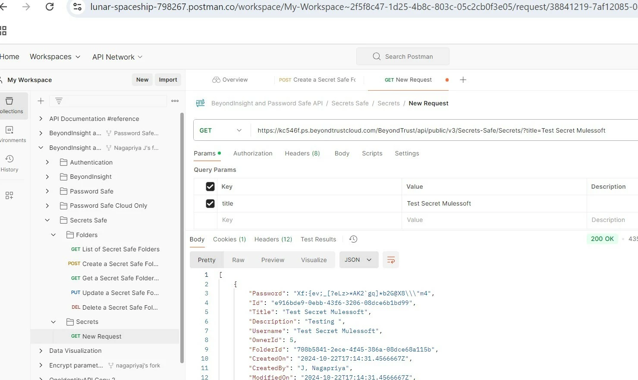The image size is (638, 380).
Task: Open Collections sidebar panel
Action: click(10, 105)
